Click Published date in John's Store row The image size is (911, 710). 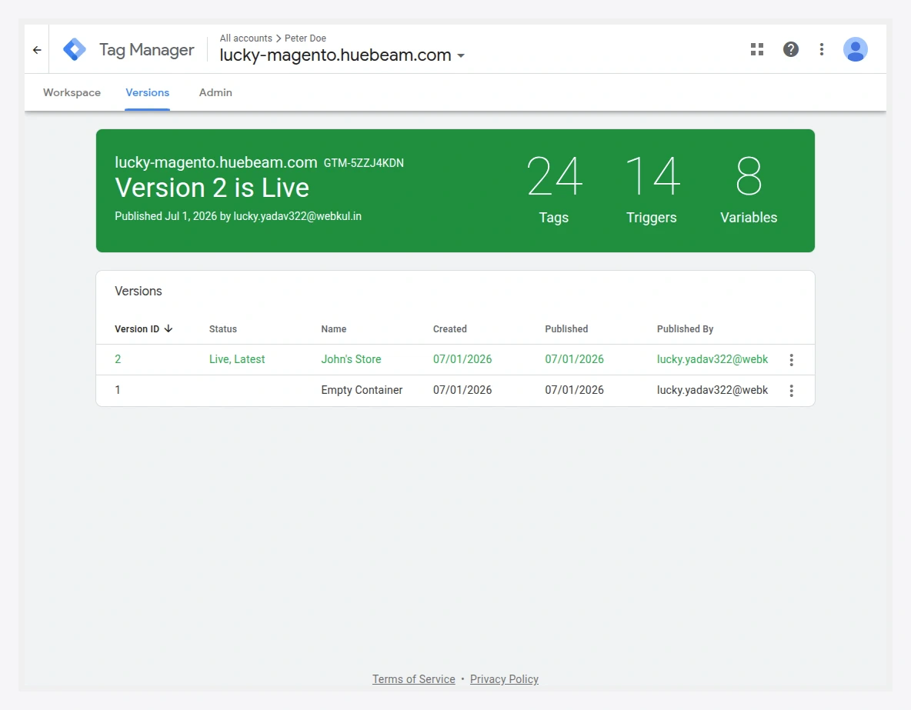(575, 359)
